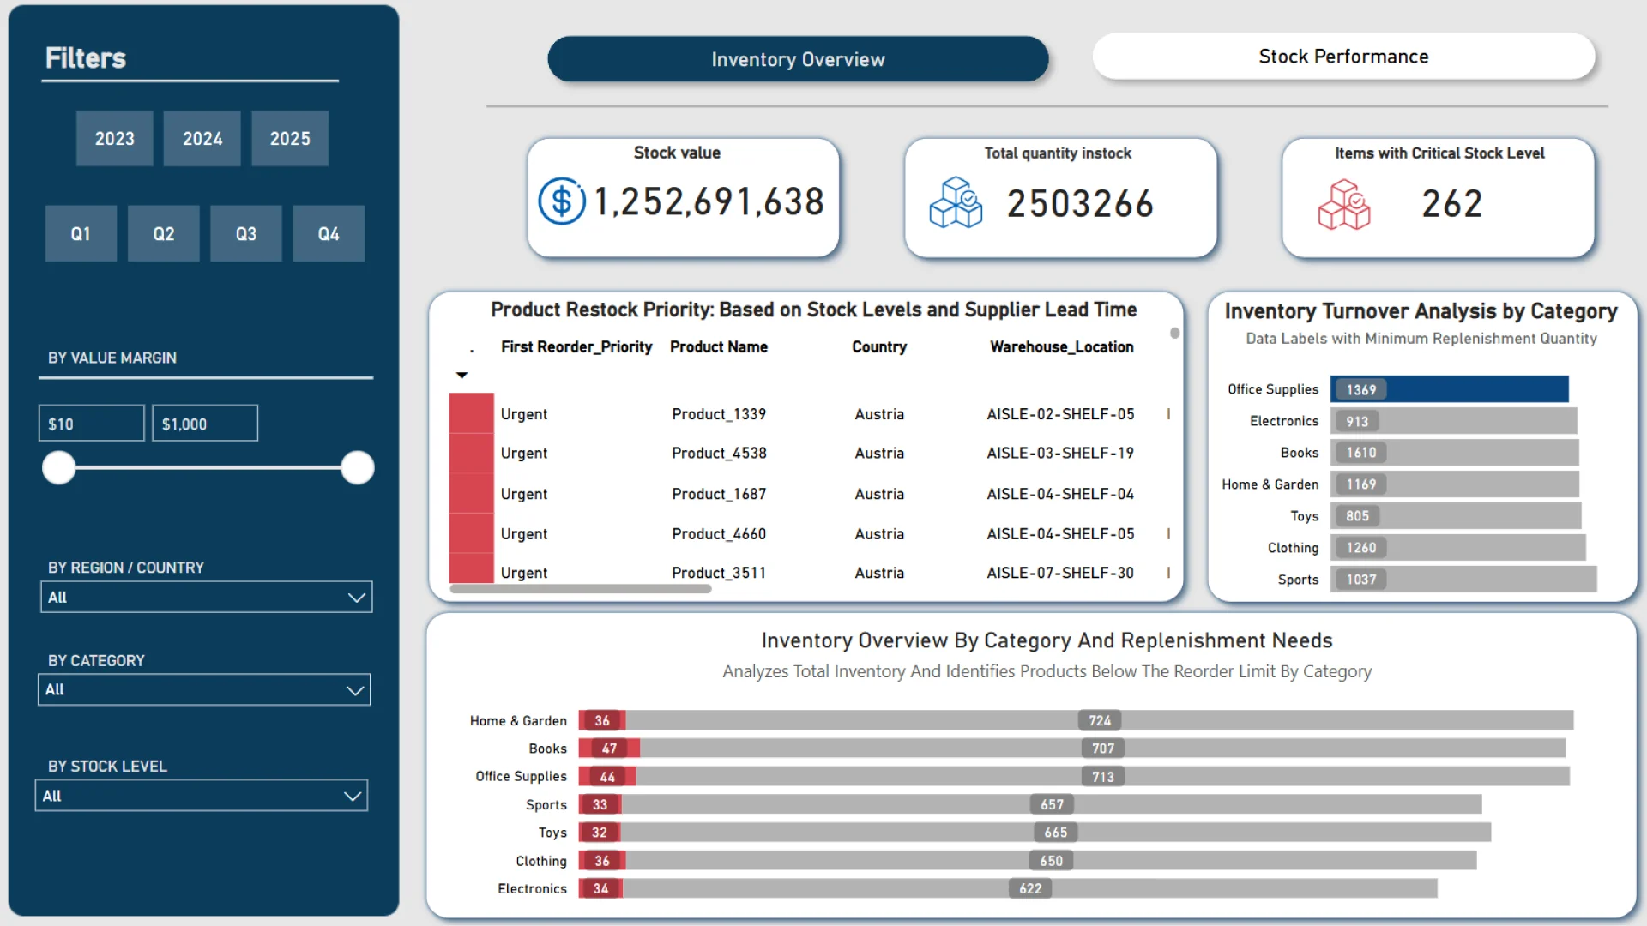This screenshot has height=926, width=1647.
Task: Click the Office Supplies turnover bar
Action: [1449, 389]
